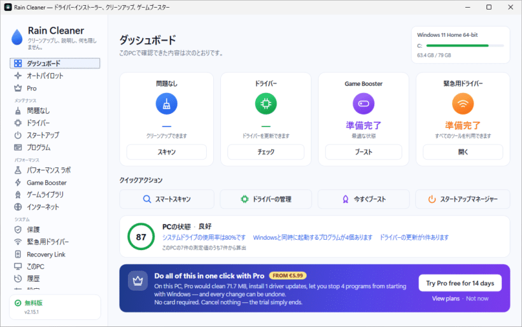This screenshot has width=522, height=327.
Task: Click the 87 PC health score ring
Action: 141,237
